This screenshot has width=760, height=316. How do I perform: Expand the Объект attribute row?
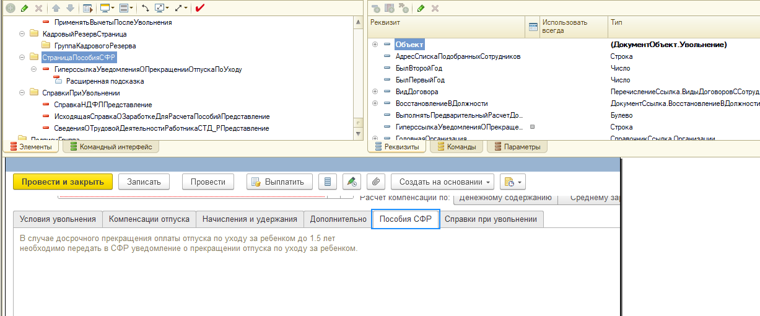[375, 45]
